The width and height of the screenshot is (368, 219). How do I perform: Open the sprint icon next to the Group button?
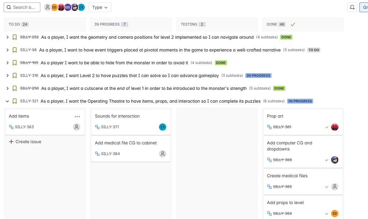(352, 7)
